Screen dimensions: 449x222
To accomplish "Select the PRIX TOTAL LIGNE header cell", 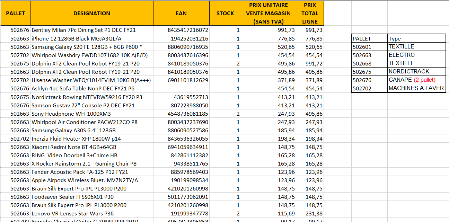I will pyautogui.click(x=310, y=13).
